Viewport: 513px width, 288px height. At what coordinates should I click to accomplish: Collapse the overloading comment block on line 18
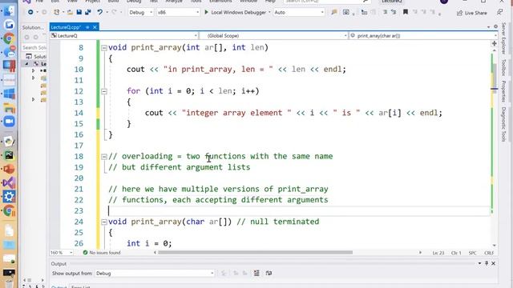tap(104, 157)
